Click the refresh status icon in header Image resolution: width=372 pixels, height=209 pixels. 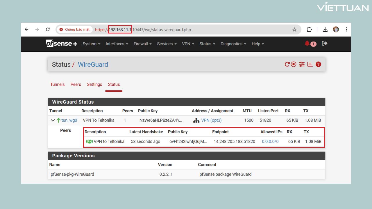pyautogui.click(x=287, y=64)
